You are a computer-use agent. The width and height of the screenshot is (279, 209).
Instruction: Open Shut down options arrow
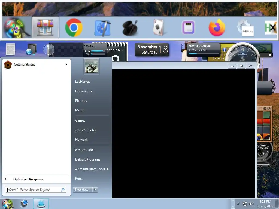[x=95, y=190]
